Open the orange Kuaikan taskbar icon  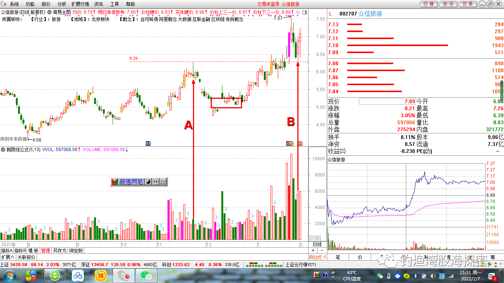tap(101, 275)
